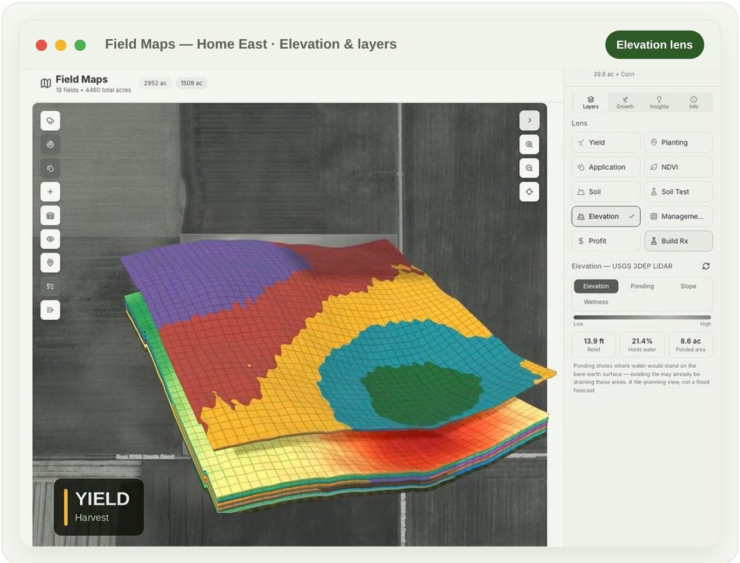
Task: Choose the Elevation sub-mode pill
Action: [x=596, y=286]
